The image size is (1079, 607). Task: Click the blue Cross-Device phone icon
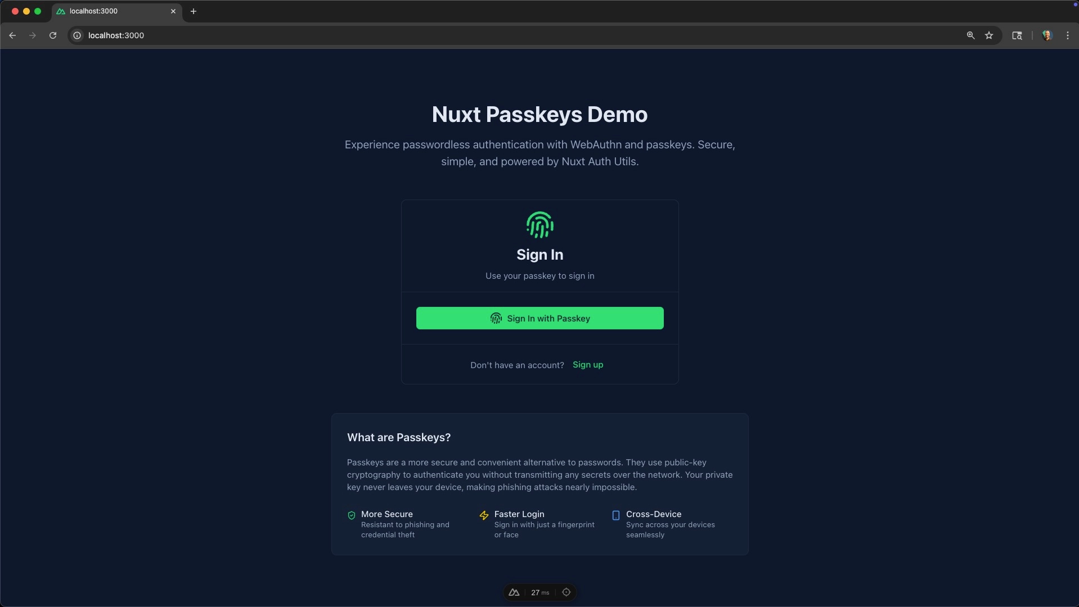point(615,515)
